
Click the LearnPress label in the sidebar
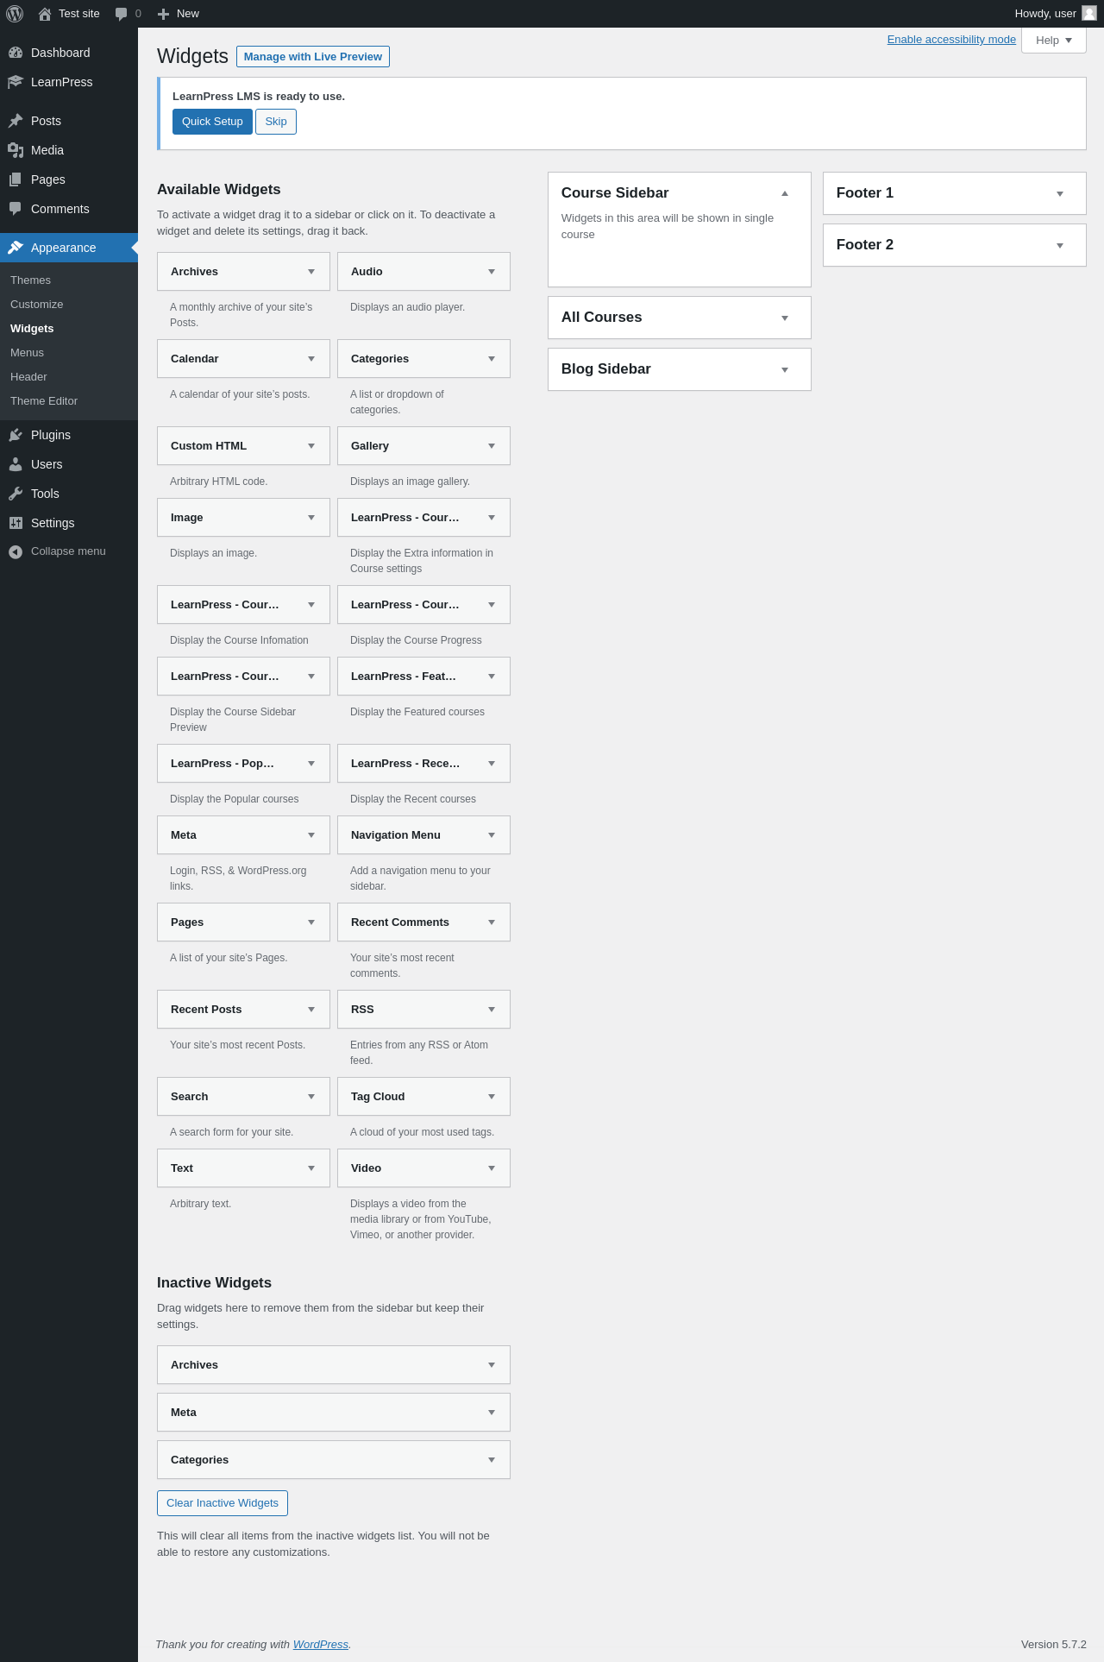[61, 82]
